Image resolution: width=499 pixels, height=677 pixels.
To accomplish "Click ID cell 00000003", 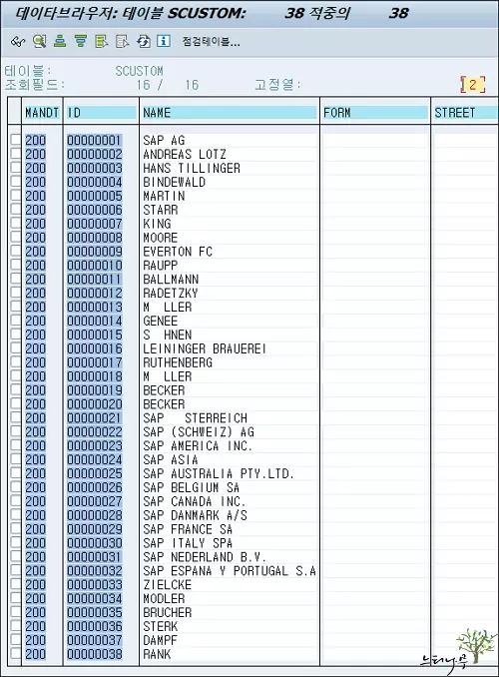I will coord(95,168).
